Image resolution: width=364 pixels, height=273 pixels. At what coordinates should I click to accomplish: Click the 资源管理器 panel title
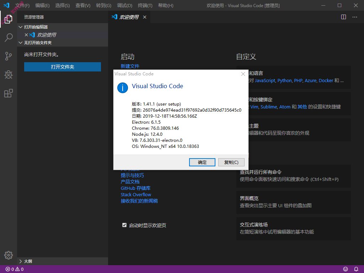click(34, 17)
